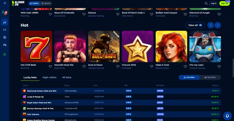Click the Diamonds Power game icon

pyautogui.click(x=24, y=91)
